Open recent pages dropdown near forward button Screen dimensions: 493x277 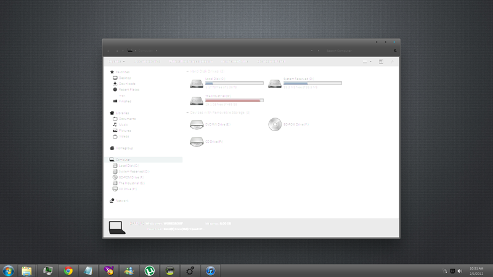coord(123,50)
